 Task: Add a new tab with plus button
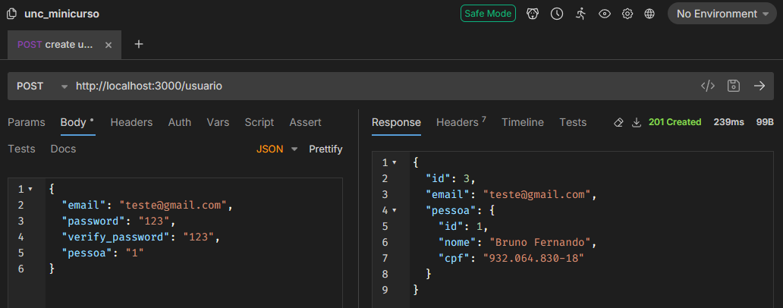[138, 45]
